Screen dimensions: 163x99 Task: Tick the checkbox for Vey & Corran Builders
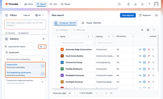(x=56, y=56)
